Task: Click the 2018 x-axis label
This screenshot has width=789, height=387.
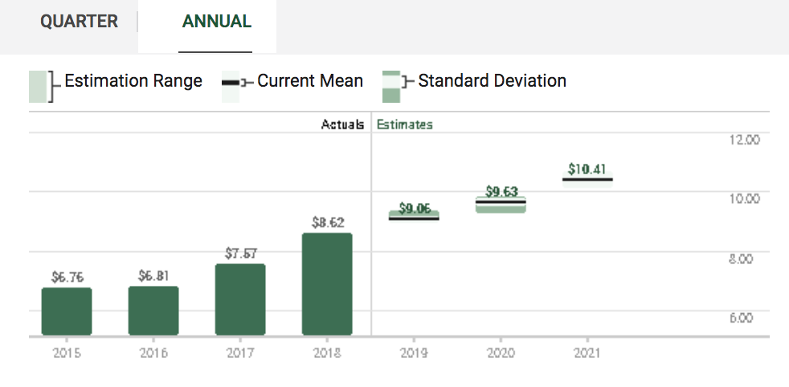Action: pos(327,353)
